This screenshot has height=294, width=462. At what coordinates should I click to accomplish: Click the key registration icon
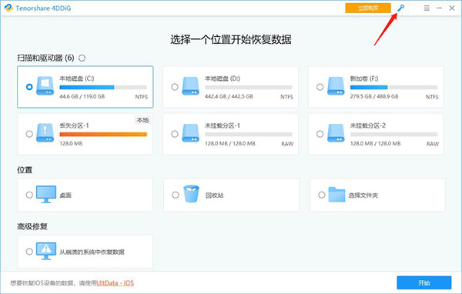click(400, 8)
